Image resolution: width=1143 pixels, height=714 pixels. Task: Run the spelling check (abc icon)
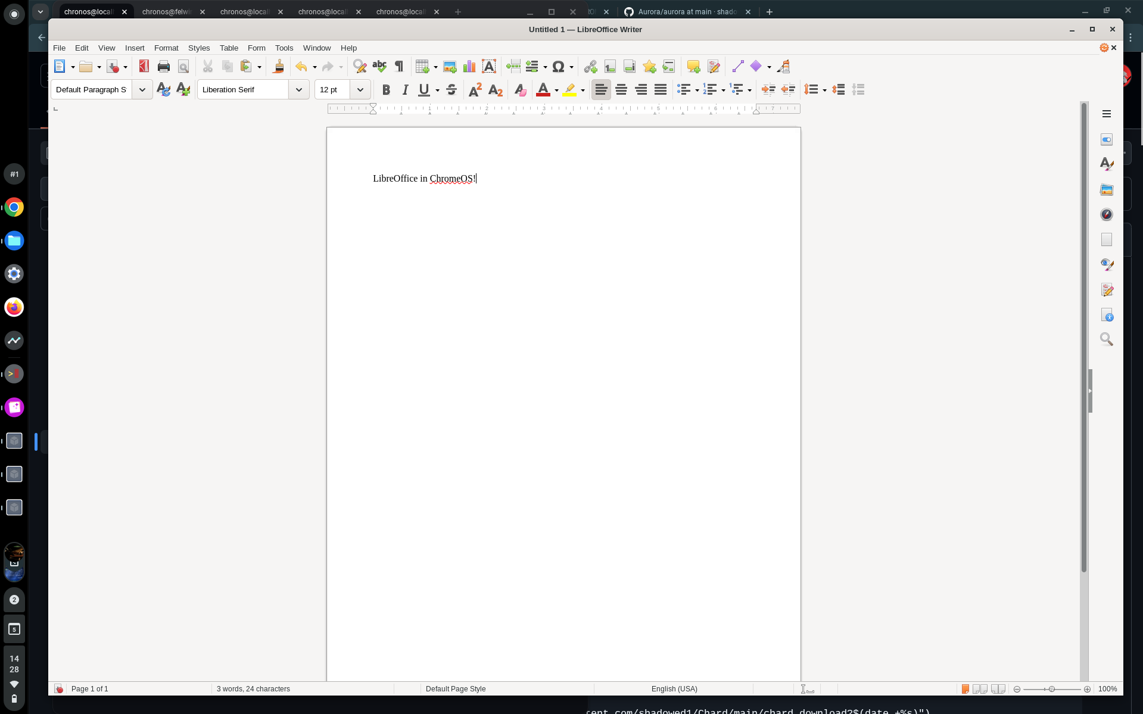[x=379, y=67]
